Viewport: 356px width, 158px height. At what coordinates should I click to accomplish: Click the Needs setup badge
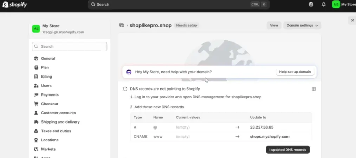(186, 25)
